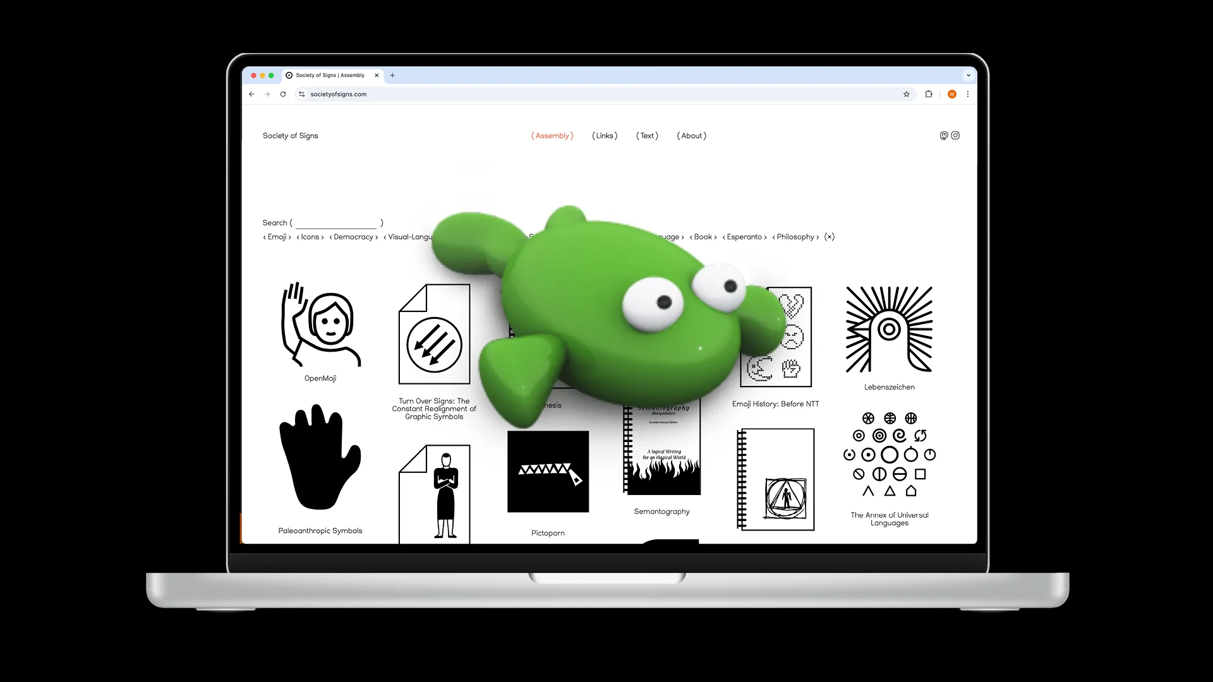Clear filters with the (×) button

(829, 237)
